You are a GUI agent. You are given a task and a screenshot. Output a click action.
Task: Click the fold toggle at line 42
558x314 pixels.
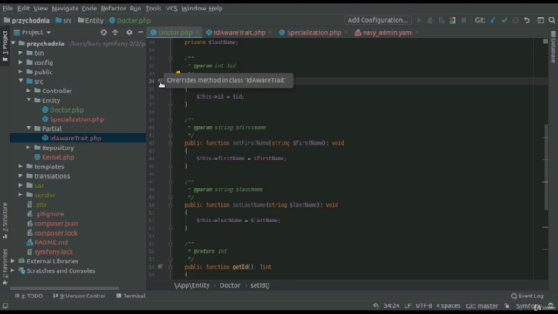171,143
